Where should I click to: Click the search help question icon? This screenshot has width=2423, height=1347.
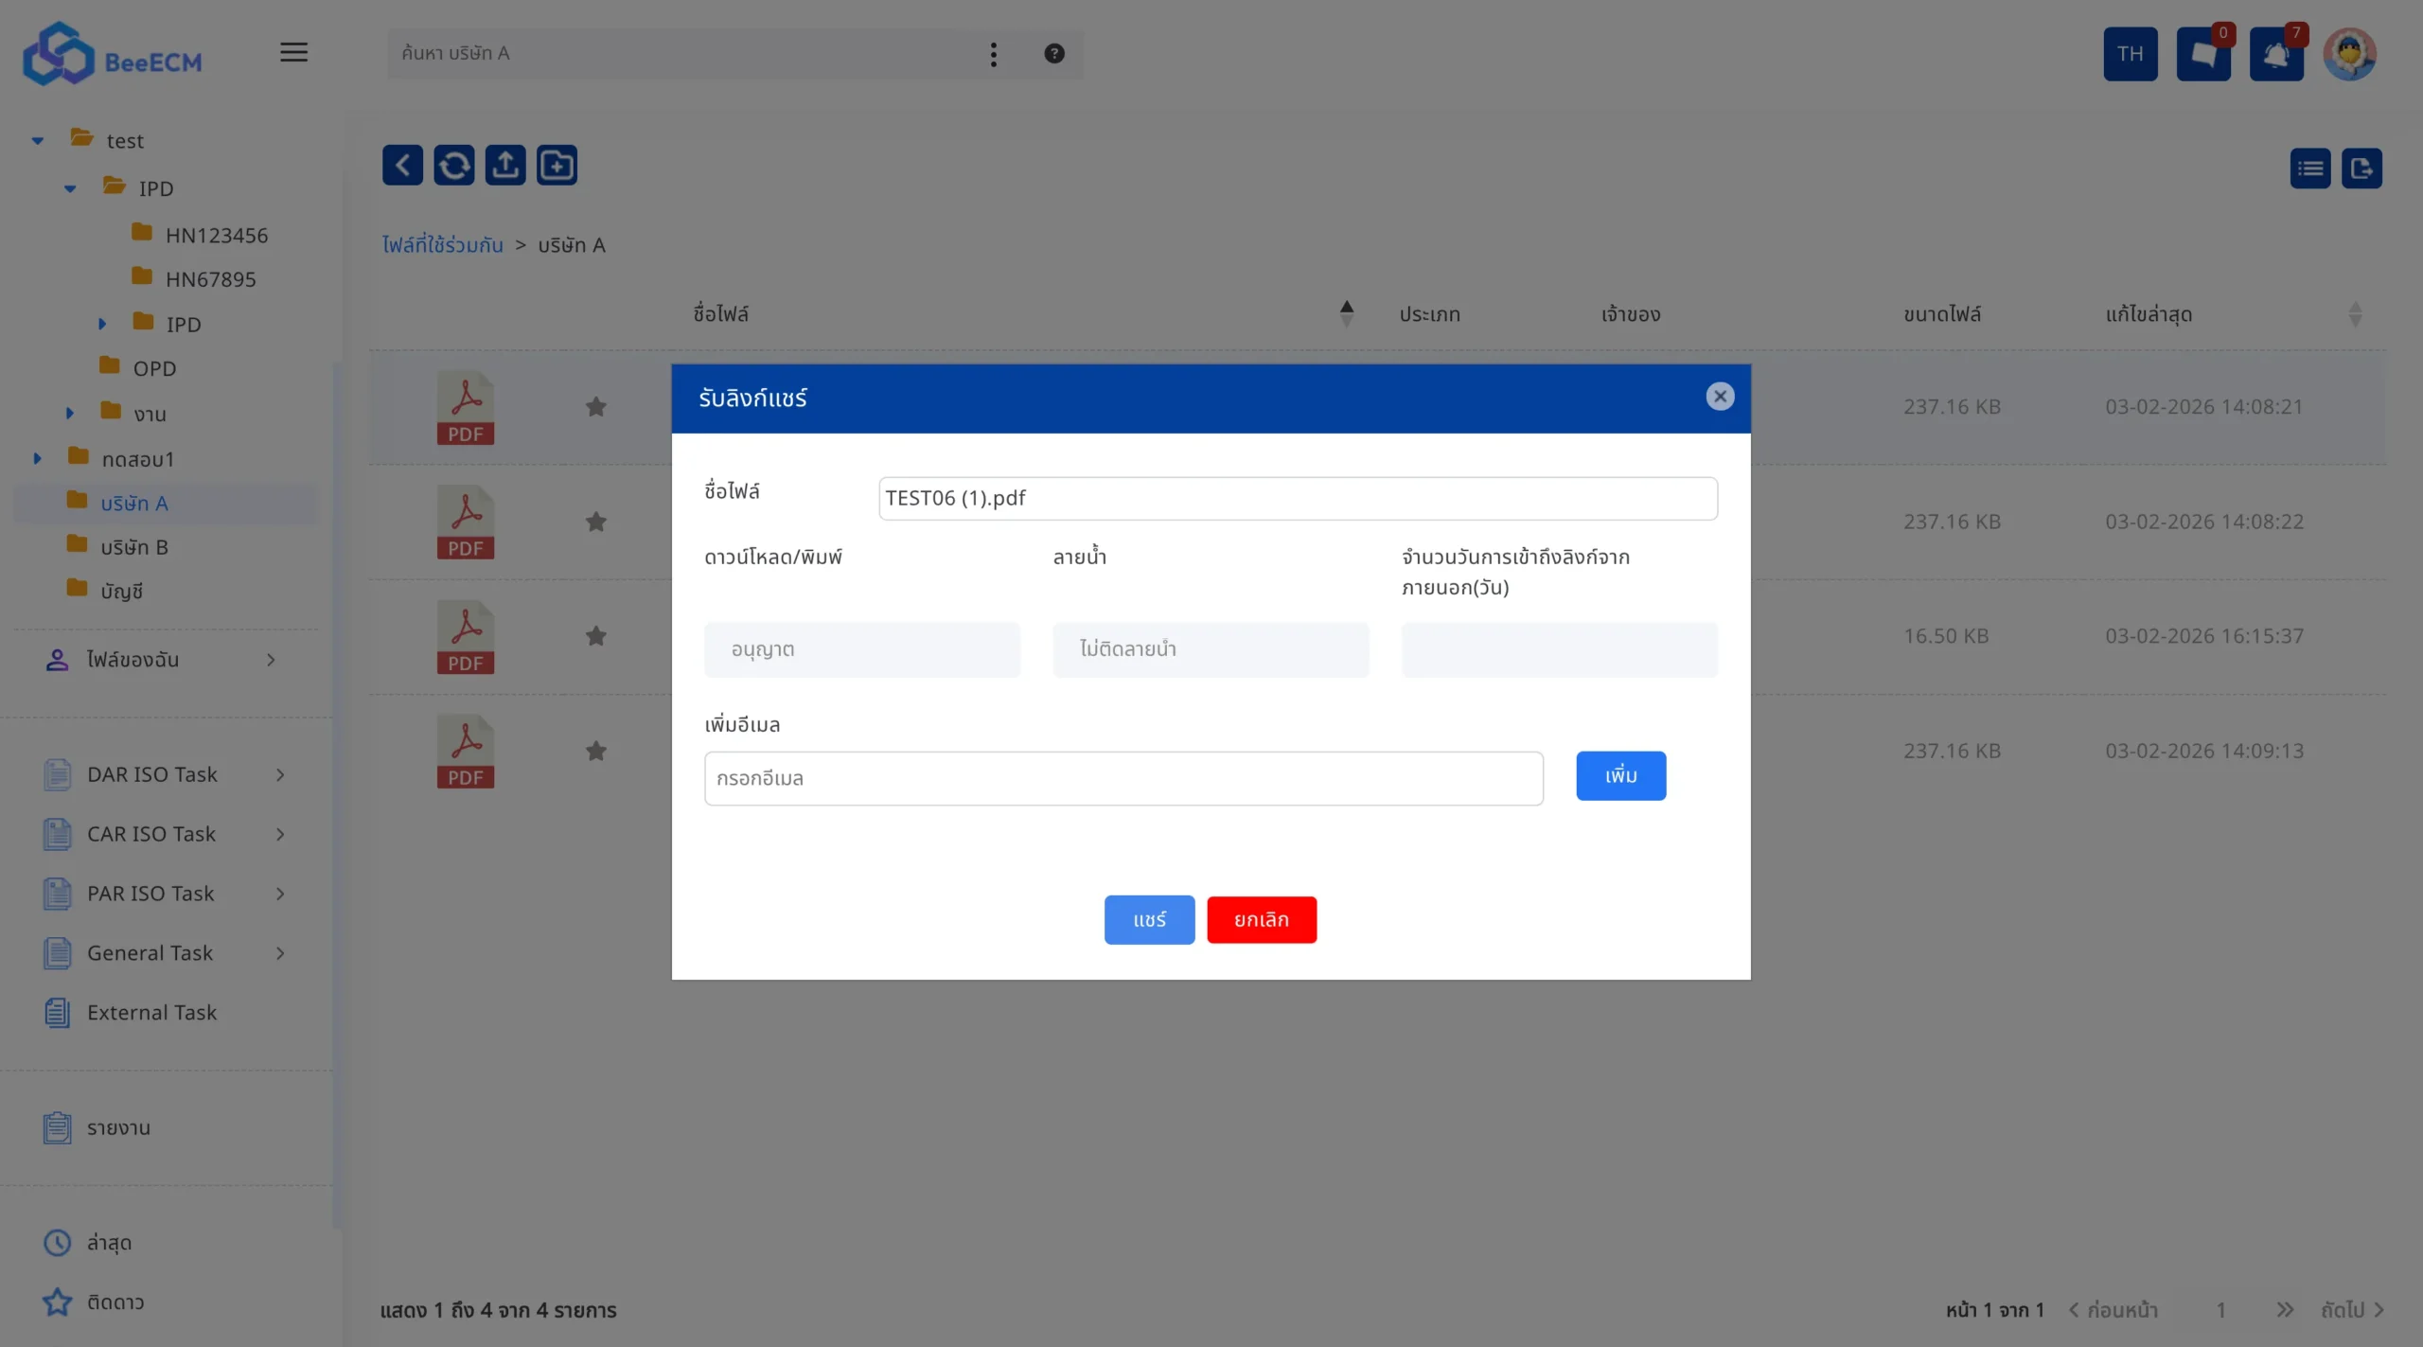pos(1054,54)
